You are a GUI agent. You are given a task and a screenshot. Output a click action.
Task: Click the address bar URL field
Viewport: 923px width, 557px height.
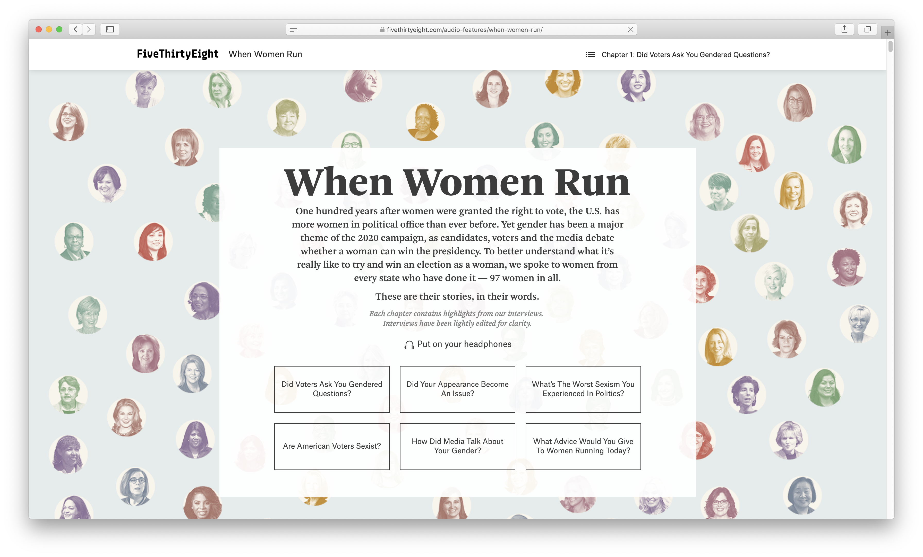coord(461,29)
